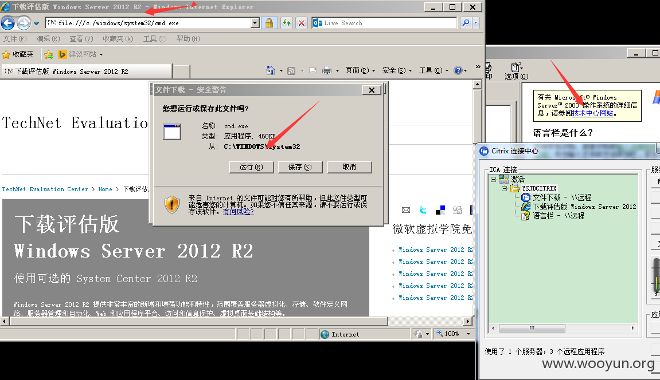Select the 下载评估版 Windows Server 2012 R2 tab
Screen dimensions: 660x380
point(87,72)
